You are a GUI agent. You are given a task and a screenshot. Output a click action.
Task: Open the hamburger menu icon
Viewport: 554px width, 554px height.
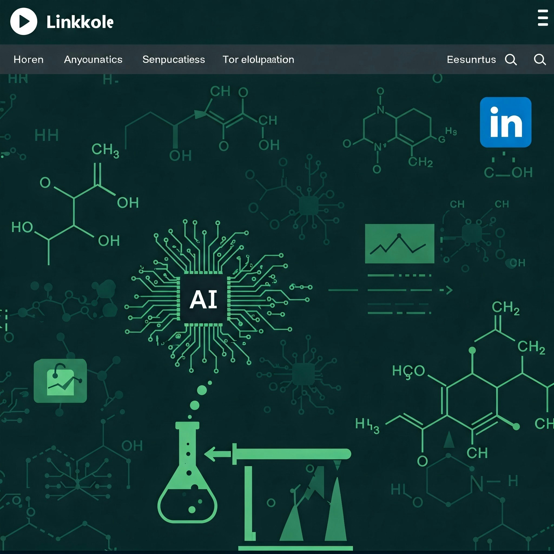point(543,18)
